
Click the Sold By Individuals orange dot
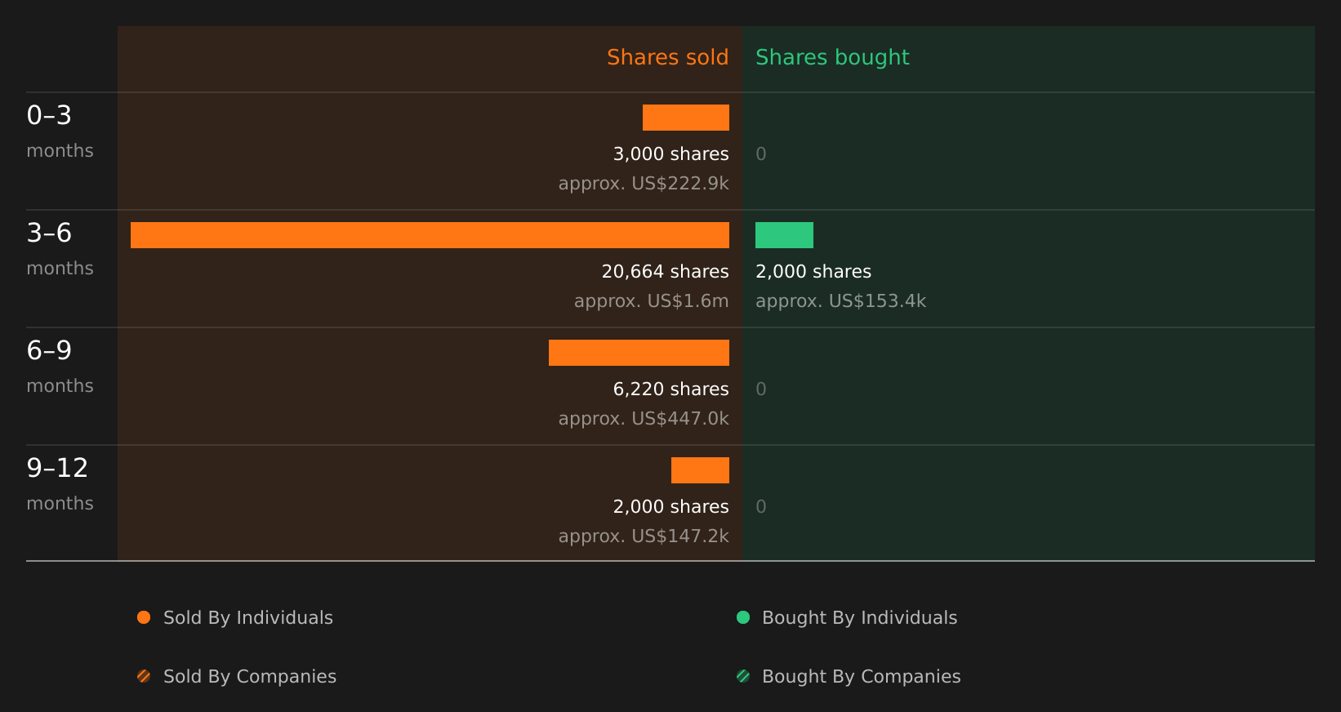pos(144,617)
